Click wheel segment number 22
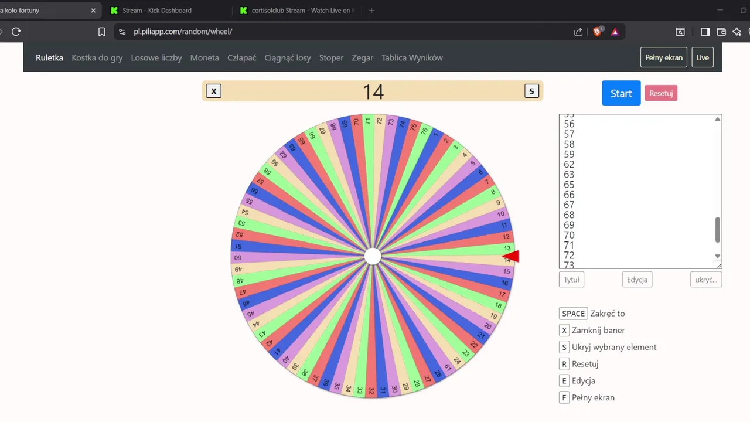This screenshot has width=750, height=422. click(x=474, y=345)
